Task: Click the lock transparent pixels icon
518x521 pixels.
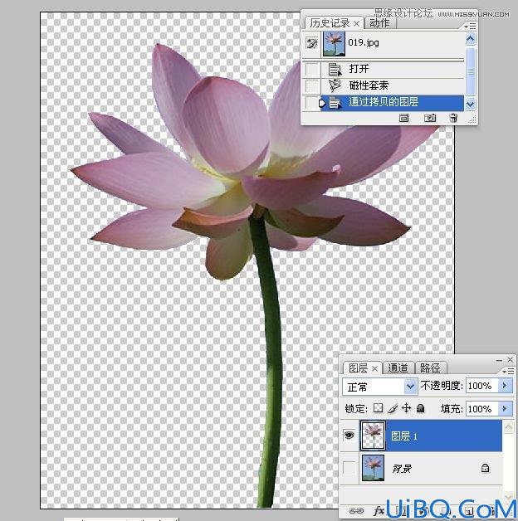Action: pyautogui.click(x=378, y=407)
